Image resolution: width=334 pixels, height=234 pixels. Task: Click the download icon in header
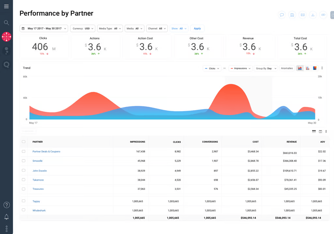coord(313,15)
